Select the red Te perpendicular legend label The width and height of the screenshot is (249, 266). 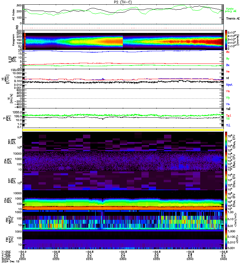point(228,115)
